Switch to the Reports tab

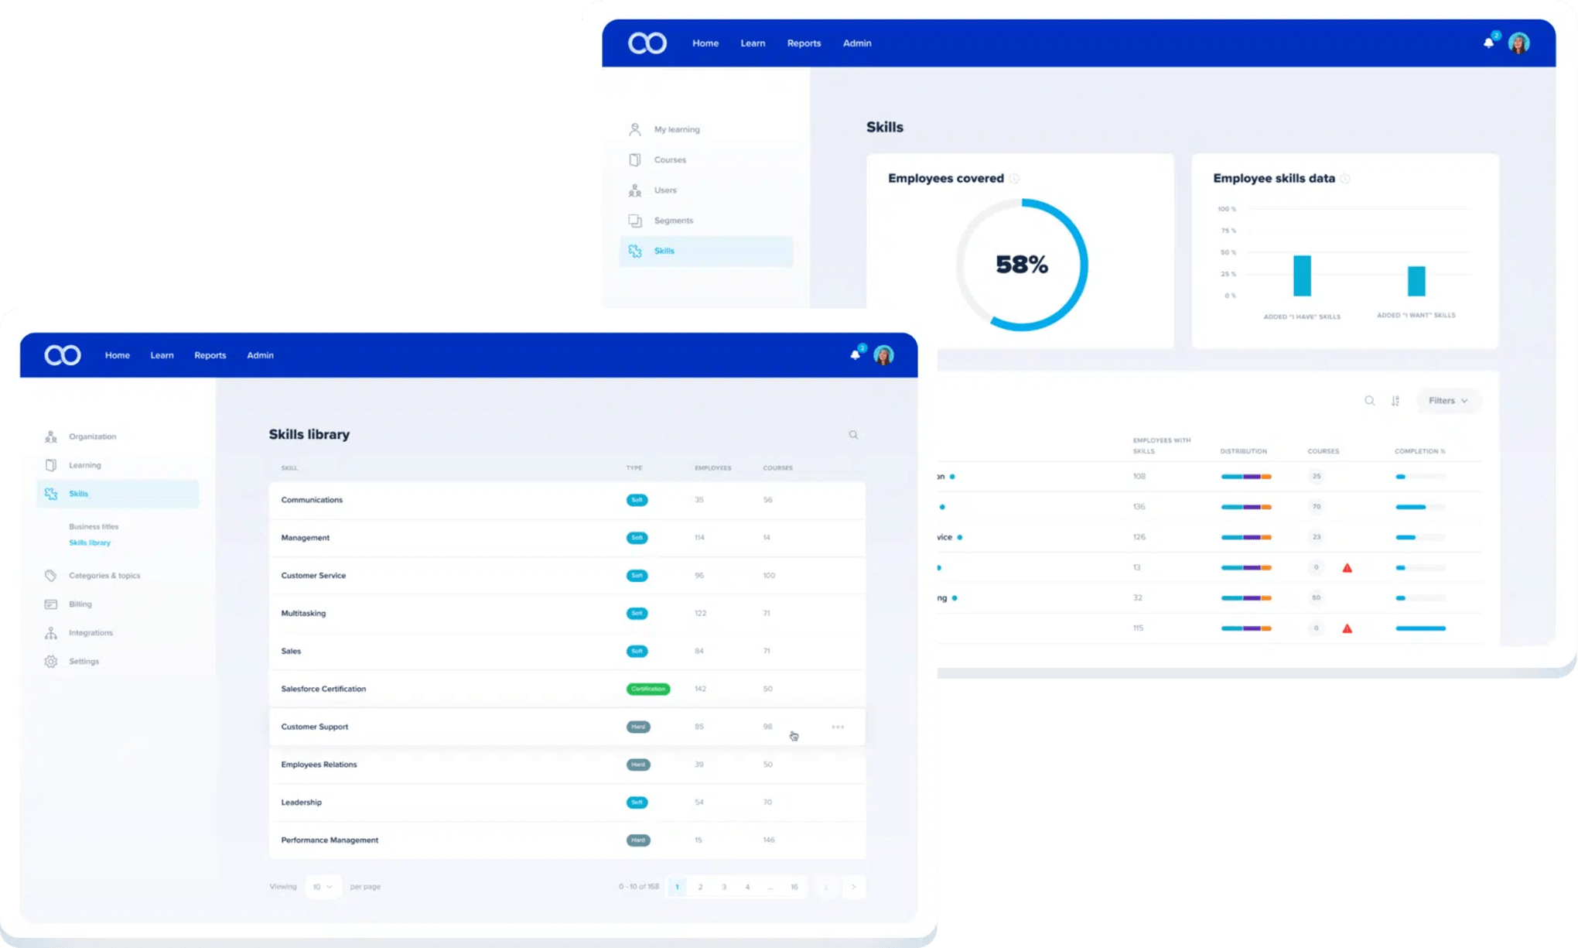pos(210,355)
